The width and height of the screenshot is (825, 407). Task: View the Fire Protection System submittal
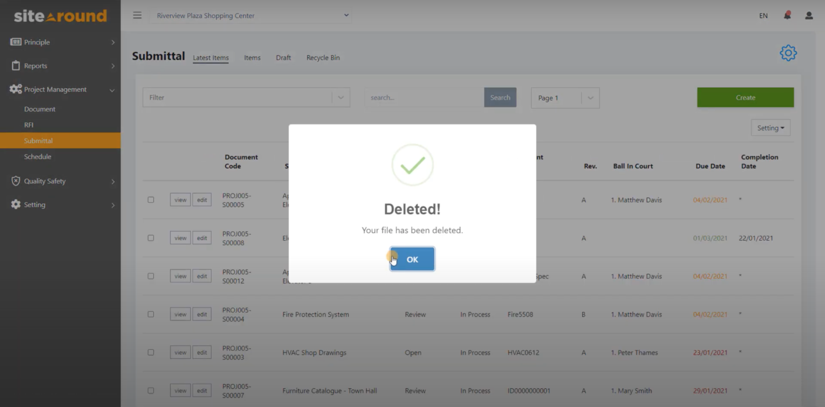click(x=180, y=314)
